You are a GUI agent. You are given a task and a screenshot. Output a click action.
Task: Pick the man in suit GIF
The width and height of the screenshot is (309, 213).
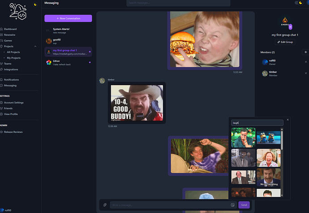(x=243, y=158)
